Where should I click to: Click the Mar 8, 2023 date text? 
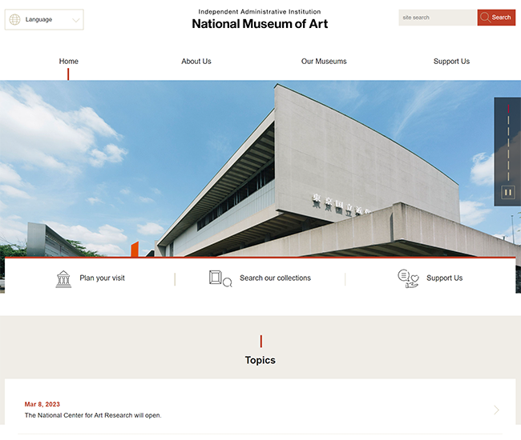[x=42, y=404]
